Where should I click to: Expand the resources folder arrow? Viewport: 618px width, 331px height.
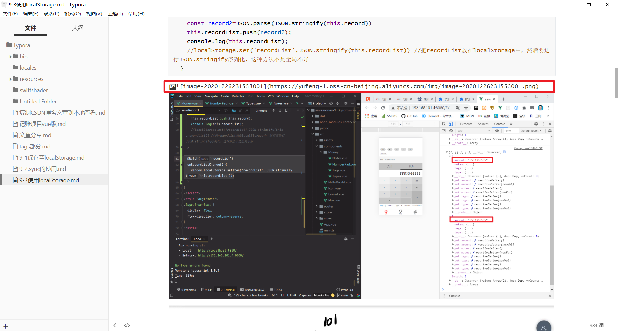(11, 79)
